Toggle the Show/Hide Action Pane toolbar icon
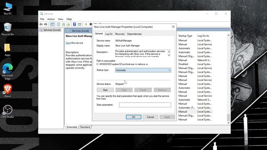 coord(79,24)
